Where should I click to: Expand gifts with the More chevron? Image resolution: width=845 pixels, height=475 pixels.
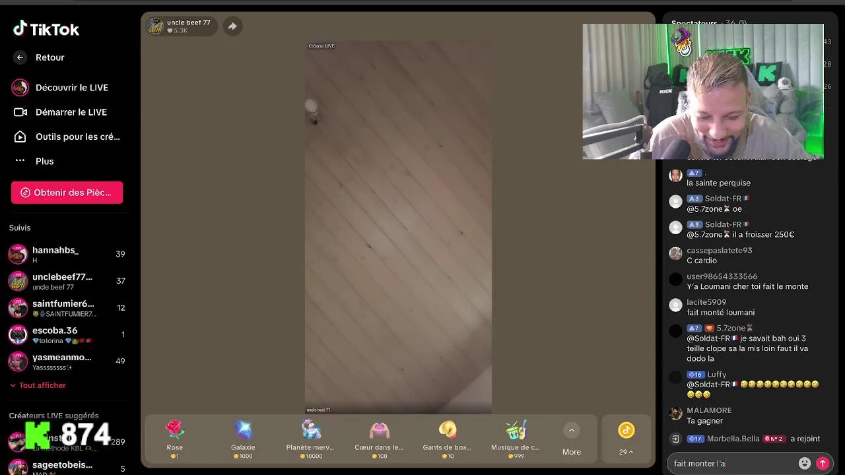[x=572, y=430]
